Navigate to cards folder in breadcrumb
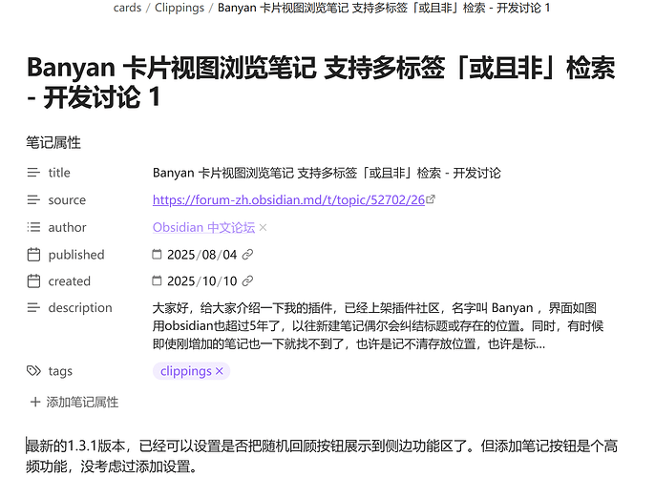 (x=127, y=8)
